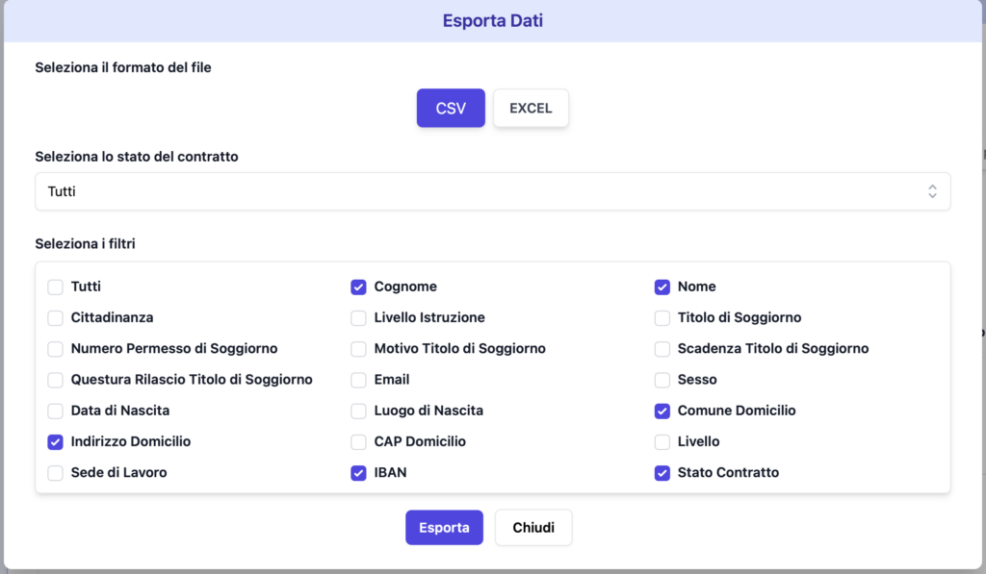Select the CSV file format

click(451, 108)
